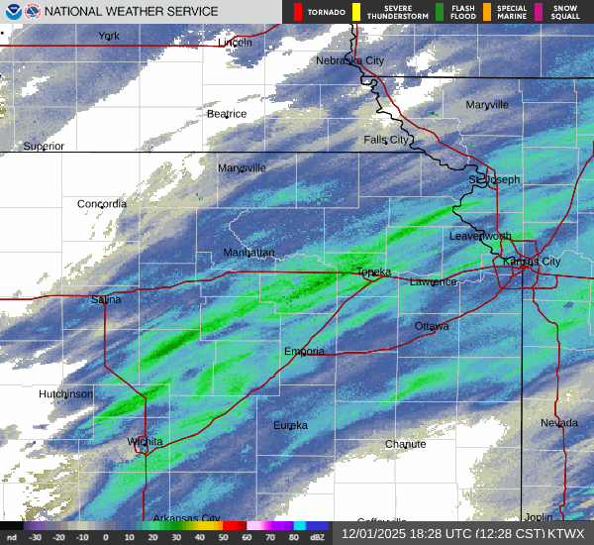Click the UTC timestamp with KTWX identifier
The height and width of the screenshot is (545, 594).
point(462,533)
